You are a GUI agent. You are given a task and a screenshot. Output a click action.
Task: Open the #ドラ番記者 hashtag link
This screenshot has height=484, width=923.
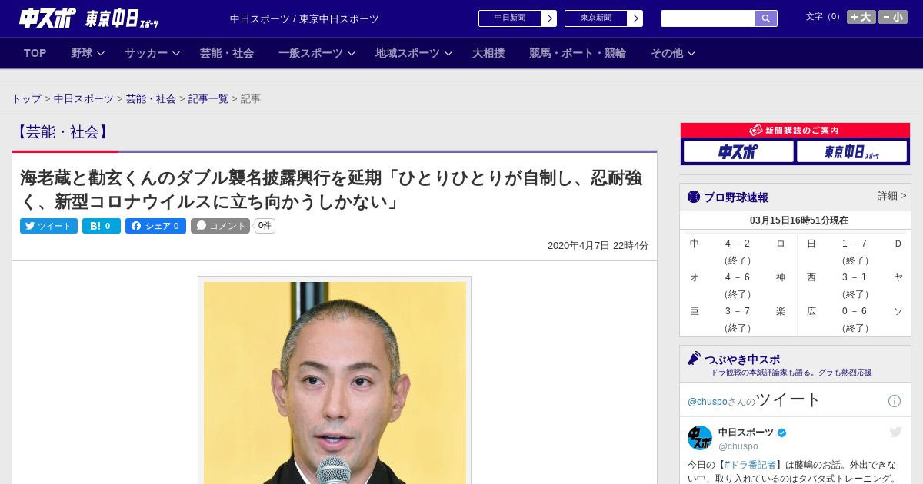coord(750,465)
